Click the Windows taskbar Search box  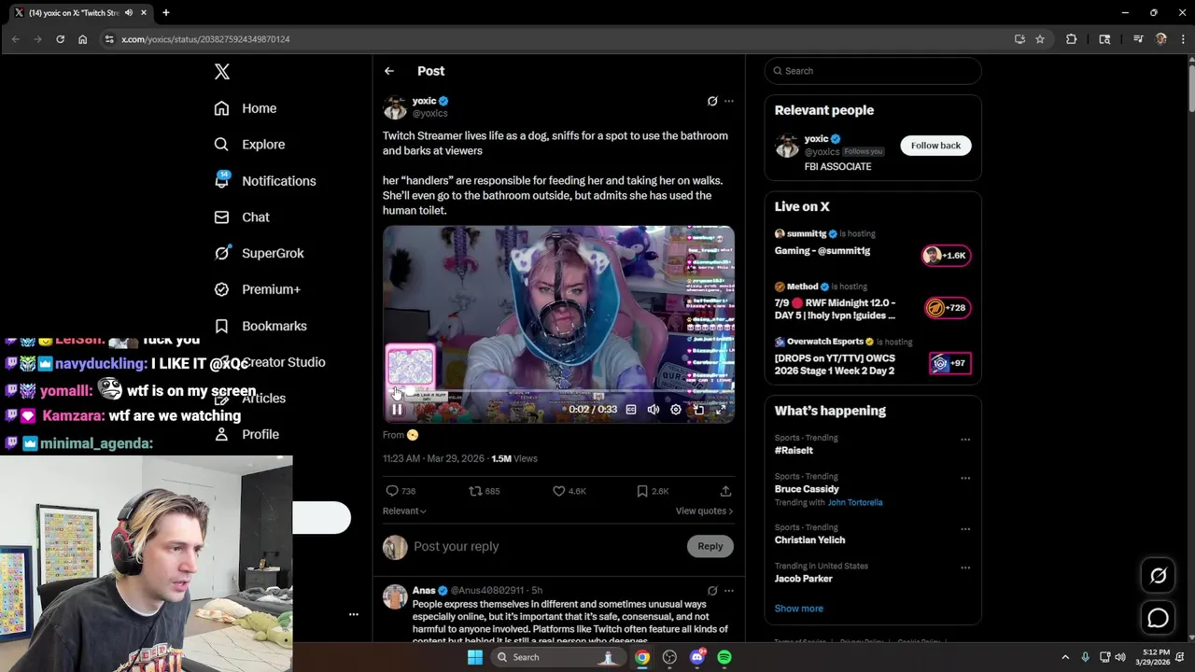click(x=557, y=657)
